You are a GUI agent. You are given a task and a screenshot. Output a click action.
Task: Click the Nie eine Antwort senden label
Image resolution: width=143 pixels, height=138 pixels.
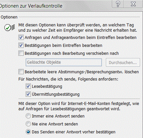pyautogui.click(x=55, y=124)
